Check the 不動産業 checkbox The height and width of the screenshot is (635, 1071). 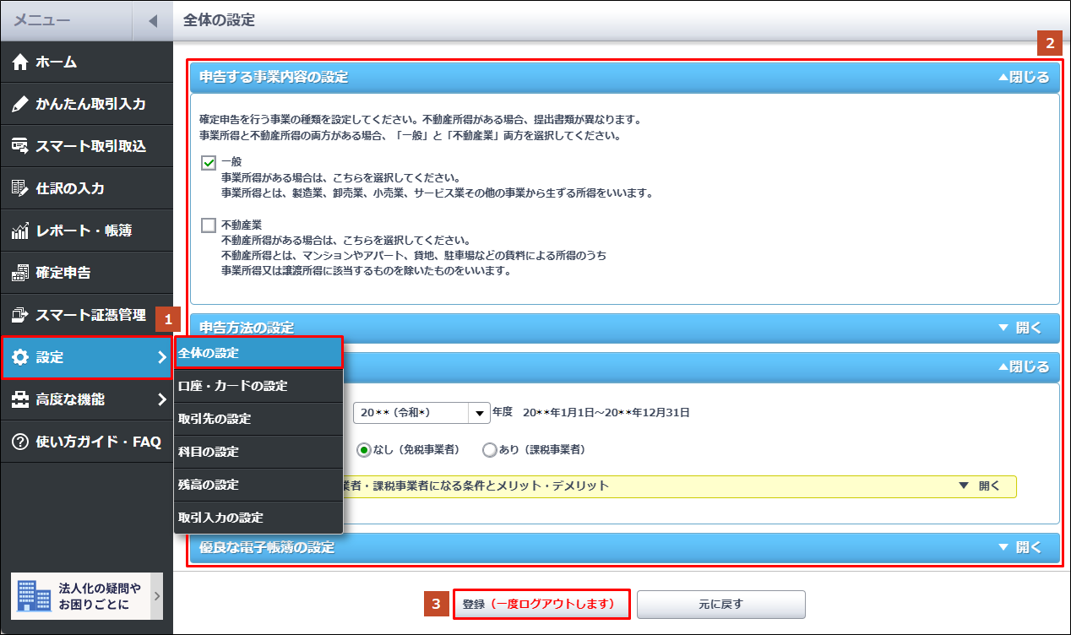pos(209,225)
